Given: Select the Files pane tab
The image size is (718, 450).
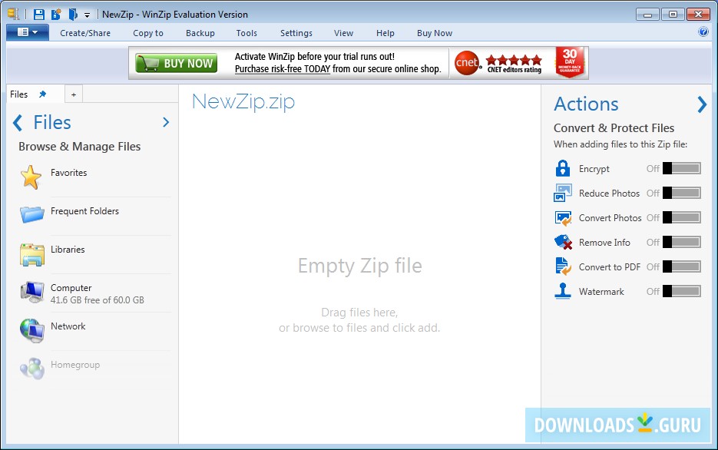Looking at the screenshot, I should click(18, 94).
